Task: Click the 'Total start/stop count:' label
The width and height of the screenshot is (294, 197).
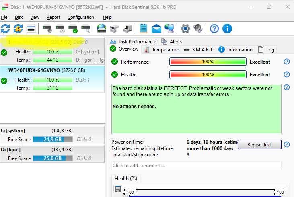Action: [x=135, y=155]
